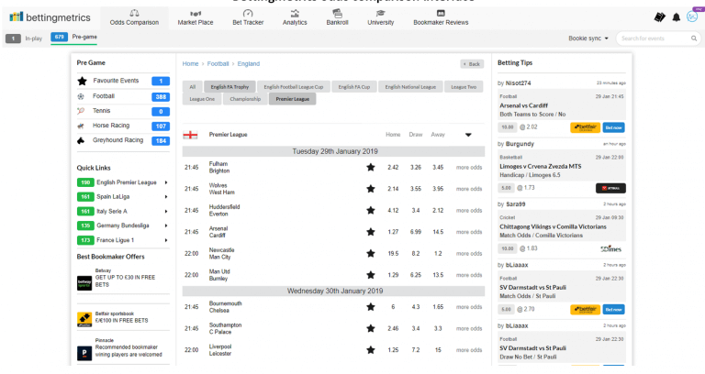The height and width of the screenshot is (374, 705).
Task: Select the Championship league filter tab
Action: [x=245, y=98]
